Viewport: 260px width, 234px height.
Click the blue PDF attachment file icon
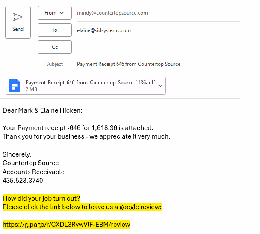(x=15, y=86)
